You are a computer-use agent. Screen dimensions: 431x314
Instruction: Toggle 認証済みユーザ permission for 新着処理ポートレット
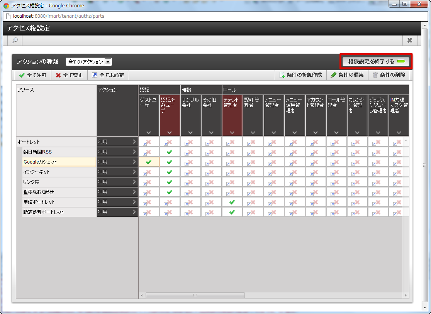tap(170, 212)
